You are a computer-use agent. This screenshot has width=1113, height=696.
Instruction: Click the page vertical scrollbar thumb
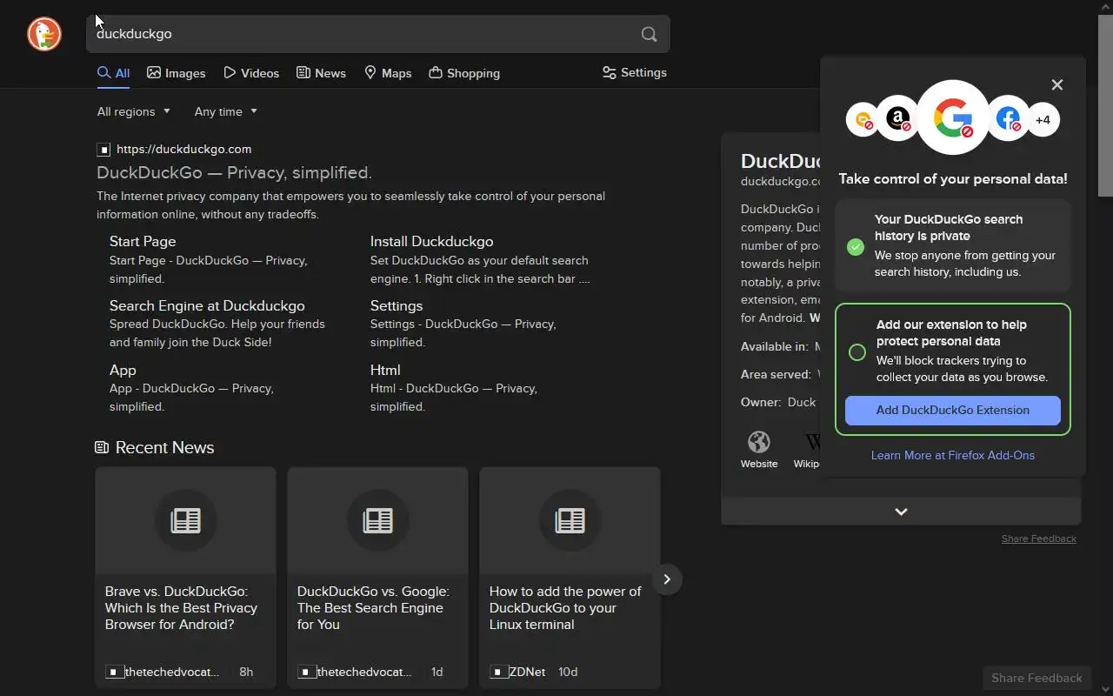(x=1105, y=104)
